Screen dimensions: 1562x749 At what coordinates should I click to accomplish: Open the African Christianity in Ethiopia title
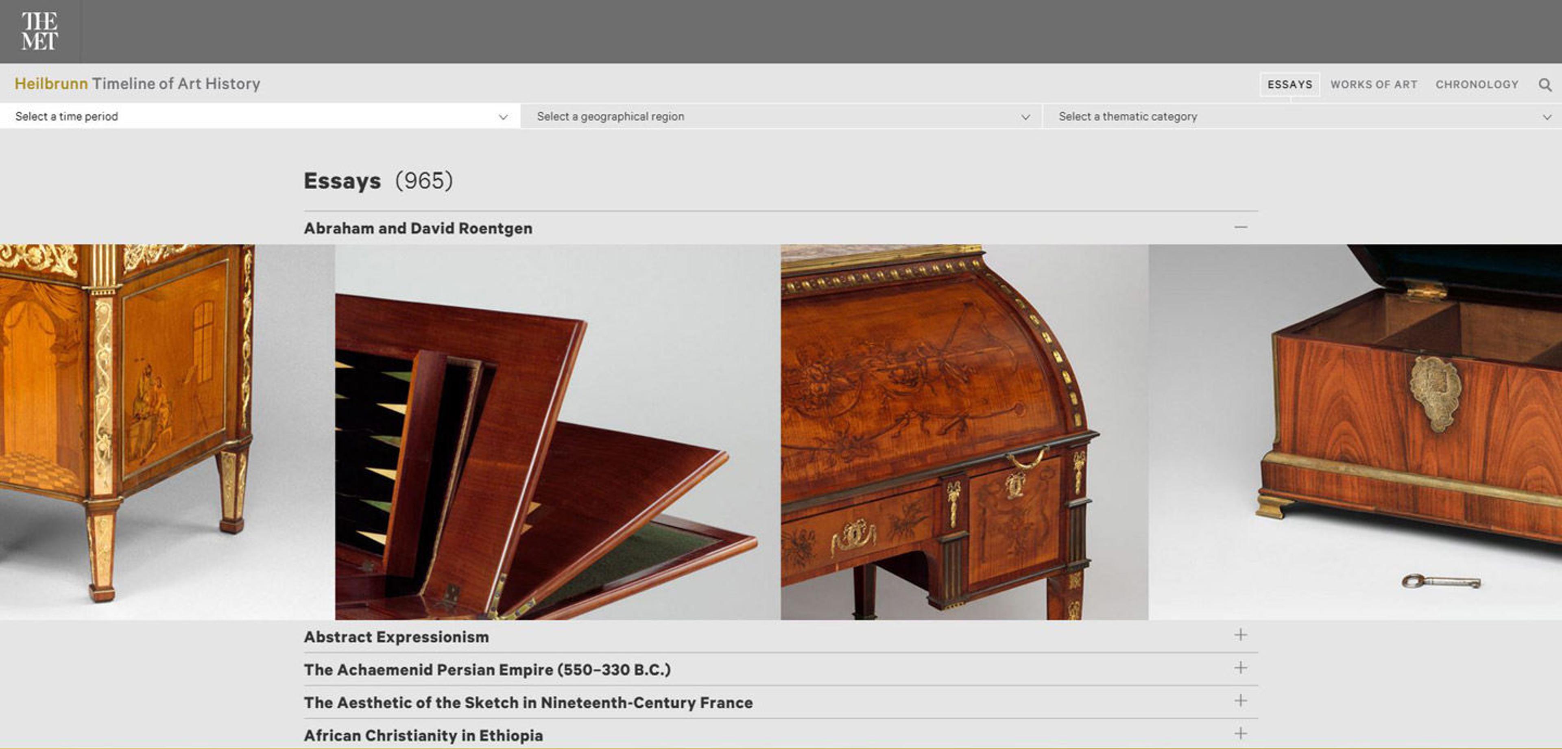[423, 735]
